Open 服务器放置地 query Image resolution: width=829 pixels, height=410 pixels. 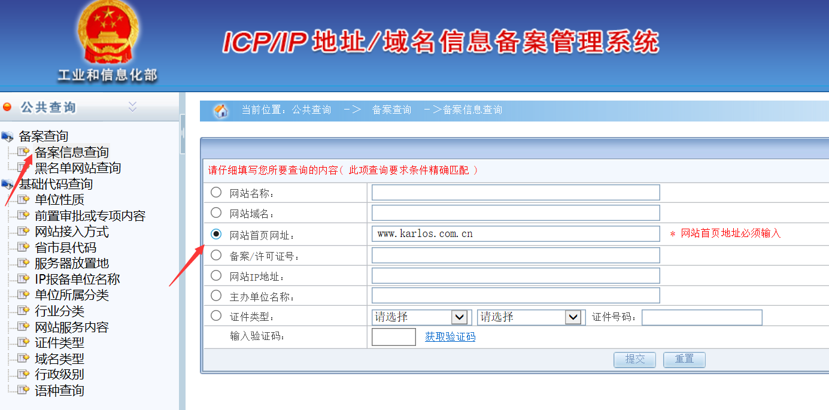[72, 263]
